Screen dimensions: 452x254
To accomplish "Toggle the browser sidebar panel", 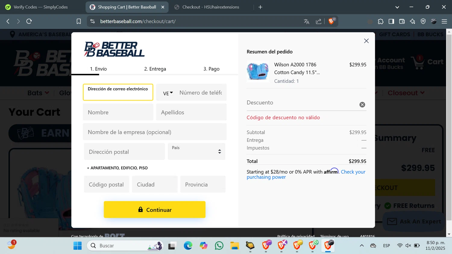I will coord(391,21).
